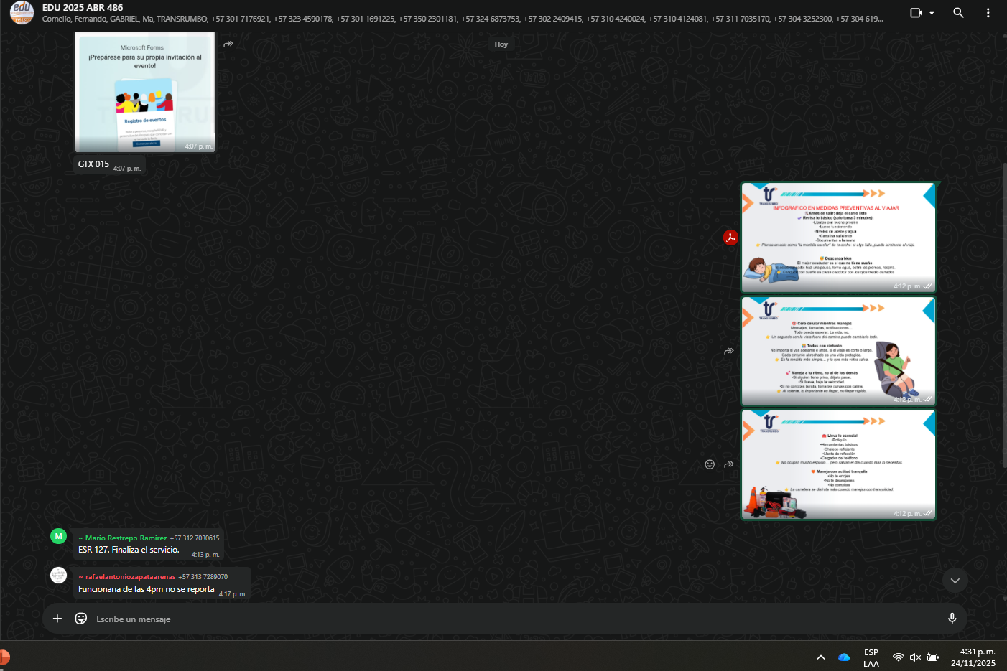The height and width of the screenshot is (671, 1007).
Task: Open the first travel infographic image
Action: (838, 238)
